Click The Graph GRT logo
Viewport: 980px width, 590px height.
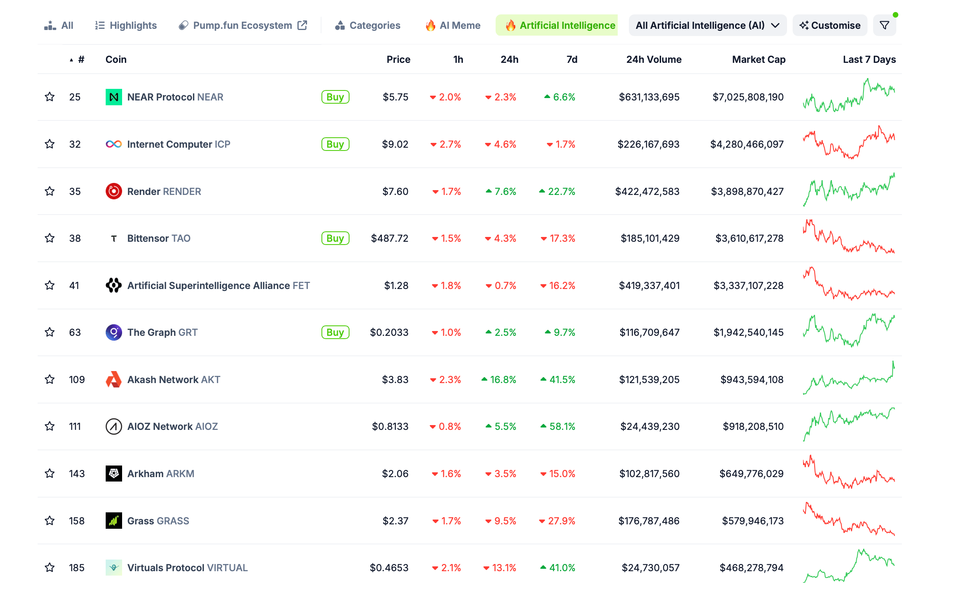point(114,332)
